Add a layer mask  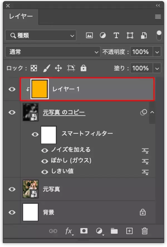[84, 231]
